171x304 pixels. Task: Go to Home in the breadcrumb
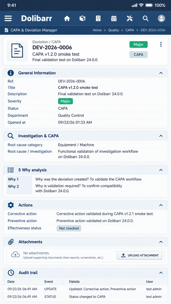click(x=97, y=30)
